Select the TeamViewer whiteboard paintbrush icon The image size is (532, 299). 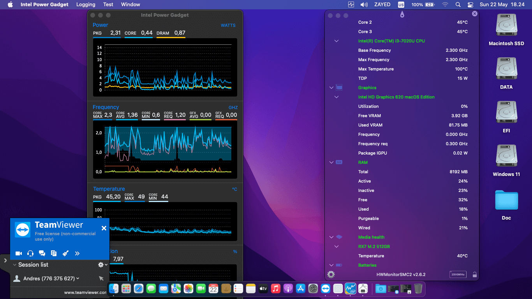pyautogui.click(x=65, y=253)
